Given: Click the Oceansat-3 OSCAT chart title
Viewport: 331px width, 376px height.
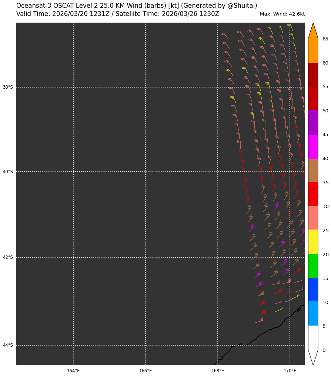Looking at the screenshot, I should point(137,6).
